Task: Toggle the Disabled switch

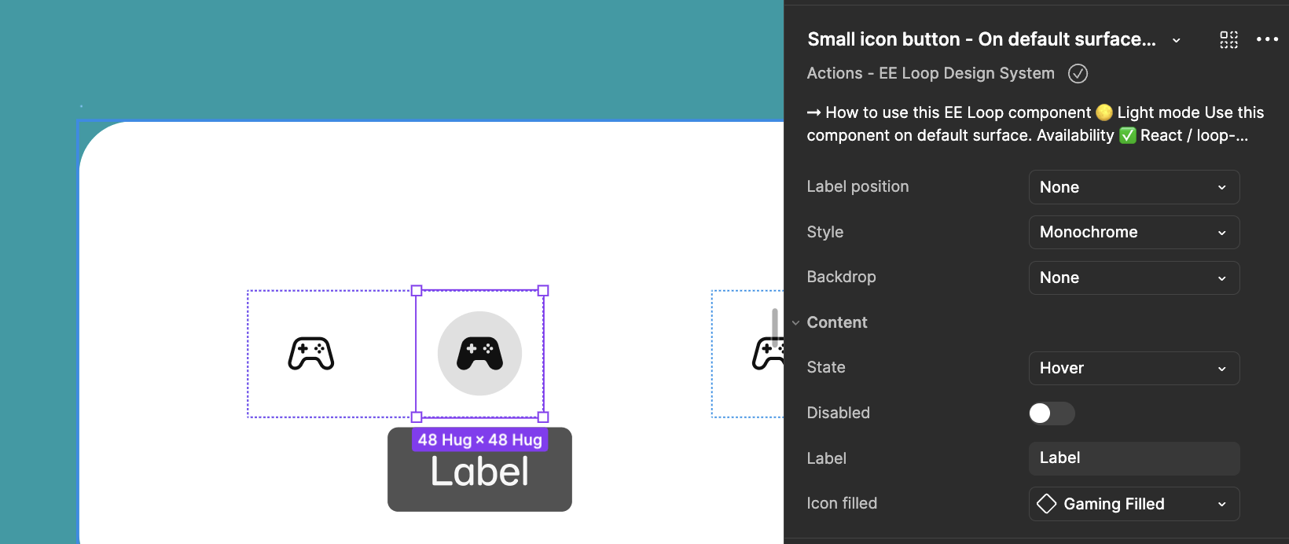Action: pyautogui.click(x=1052, y=414)
